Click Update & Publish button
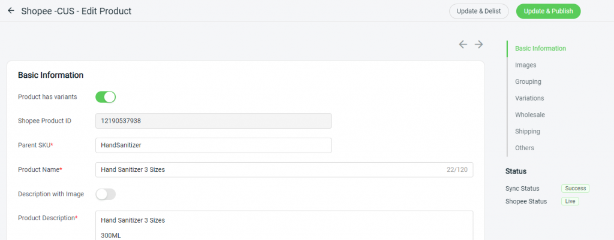Image resolution: width=614 pixels, height=240 pixels. point(548,11)
